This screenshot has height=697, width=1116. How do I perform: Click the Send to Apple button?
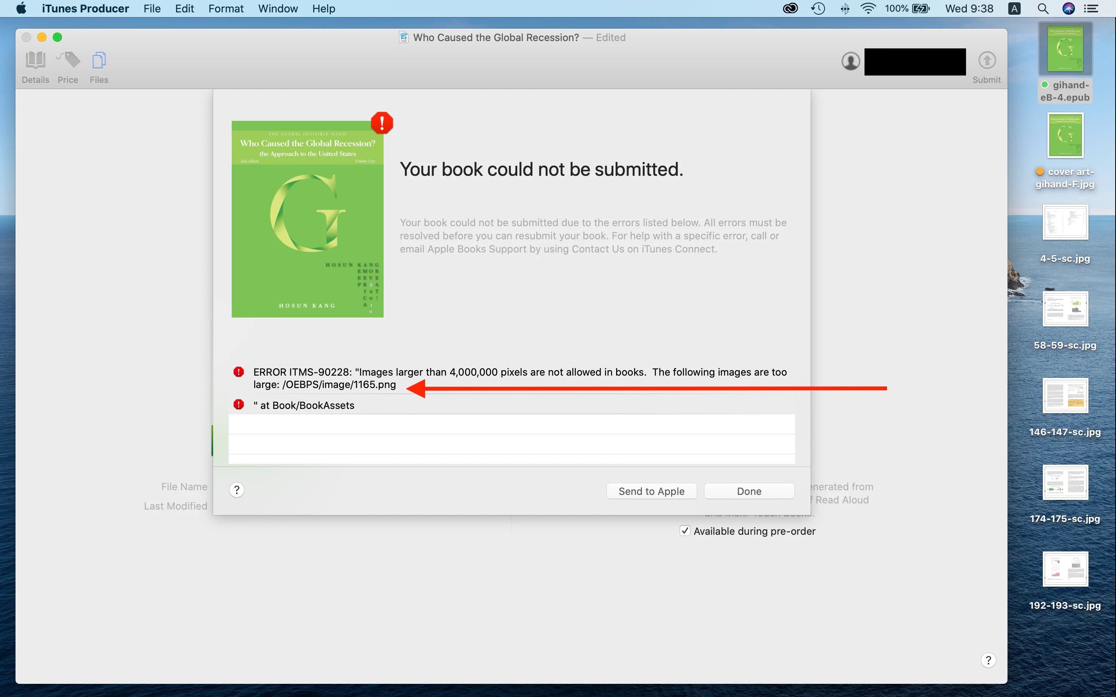tap(651, 491)
